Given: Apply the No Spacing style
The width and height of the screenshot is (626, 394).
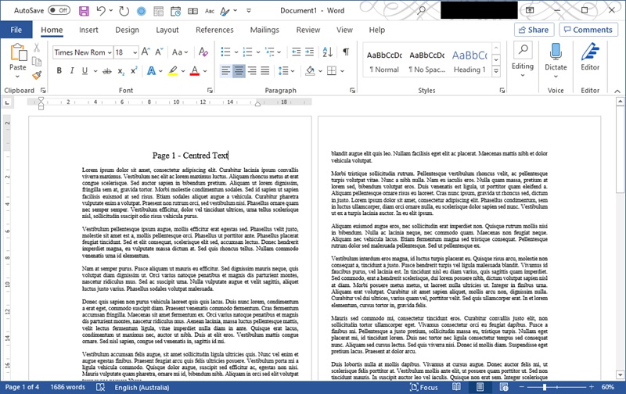Looking at the screenshot, I should pos(426,62).
